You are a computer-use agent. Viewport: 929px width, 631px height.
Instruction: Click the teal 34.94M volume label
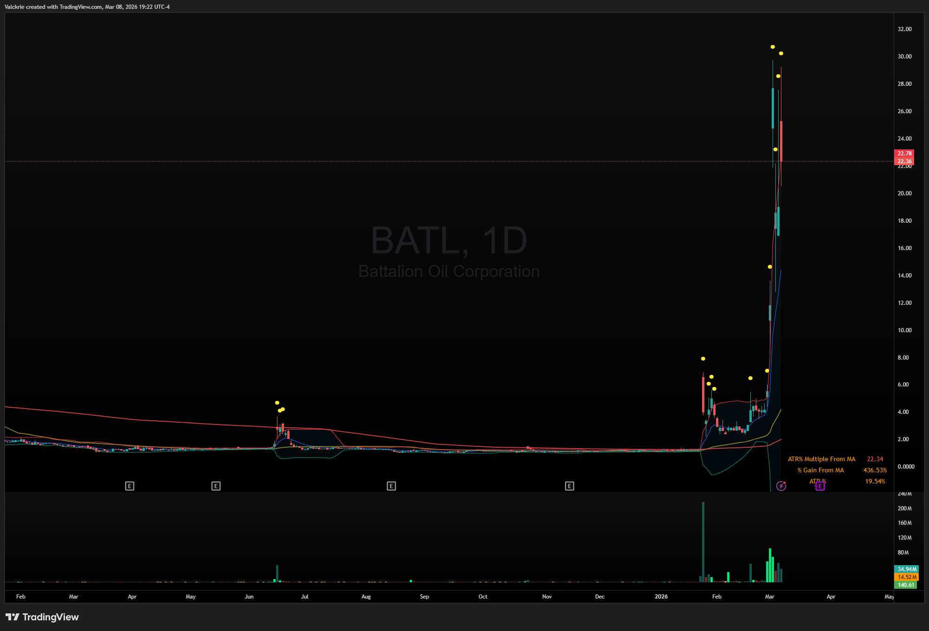(x=906, y=569)
